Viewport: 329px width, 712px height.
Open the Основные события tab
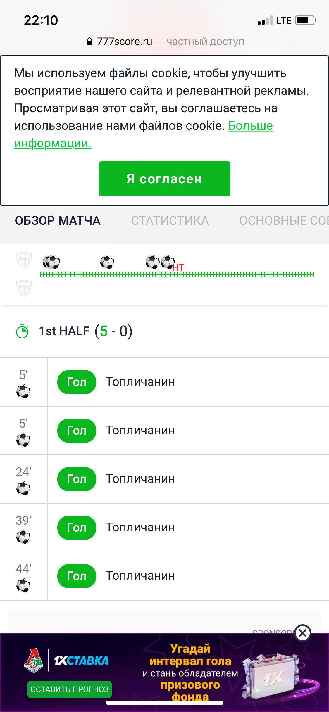point(284,221)
